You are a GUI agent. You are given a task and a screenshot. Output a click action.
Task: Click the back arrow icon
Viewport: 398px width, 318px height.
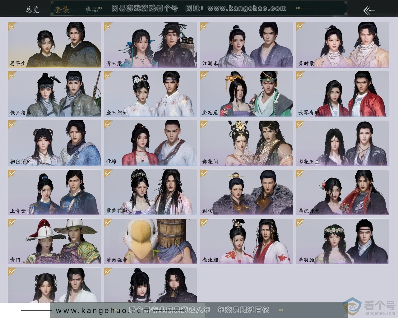[369, 10]
